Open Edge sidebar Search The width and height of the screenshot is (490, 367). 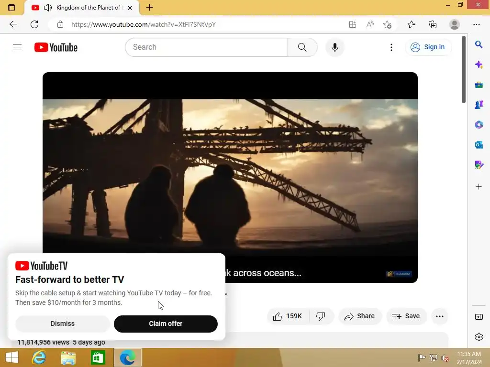click(479, 44)
